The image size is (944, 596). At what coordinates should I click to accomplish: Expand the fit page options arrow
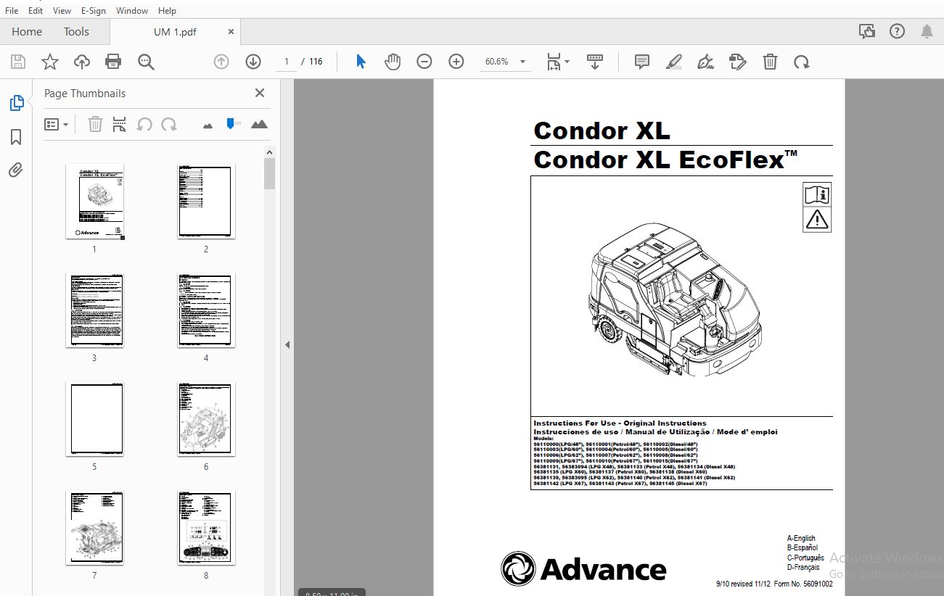567,62
